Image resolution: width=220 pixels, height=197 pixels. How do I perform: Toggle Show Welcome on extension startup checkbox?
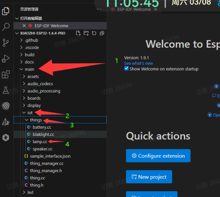[x=126, y=68]
